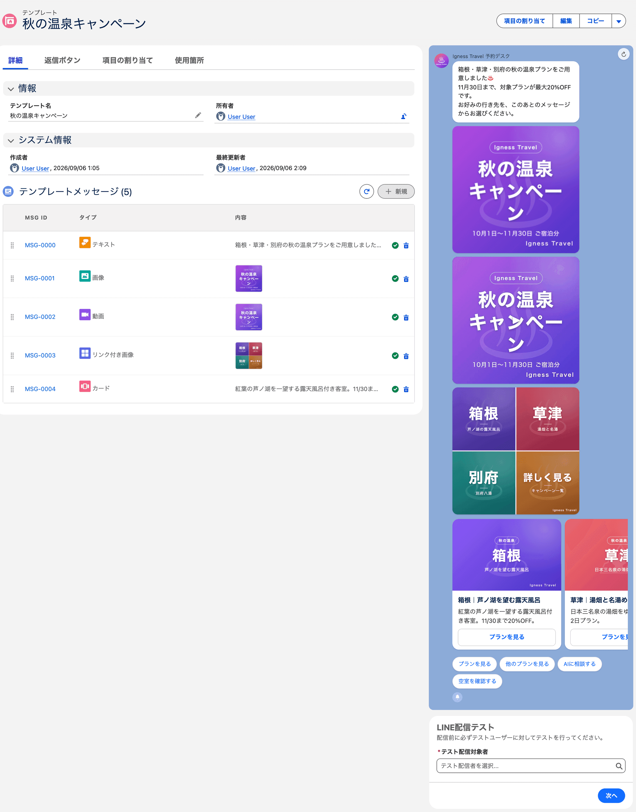Click the 他のプランを見る quick reply
Image resolution: width=636 pixels, height=812 pixels.
pos(527,664)
